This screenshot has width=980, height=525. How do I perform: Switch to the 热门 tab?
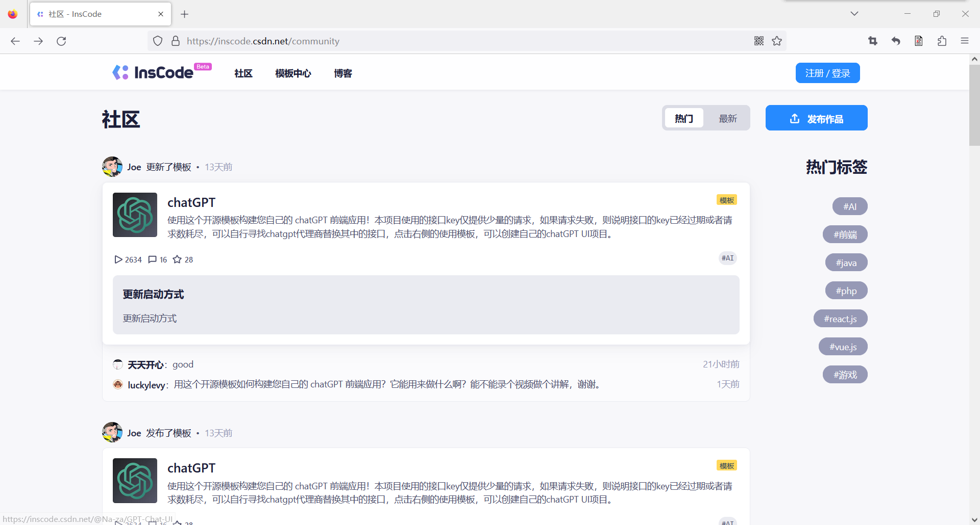click(684, 118)
